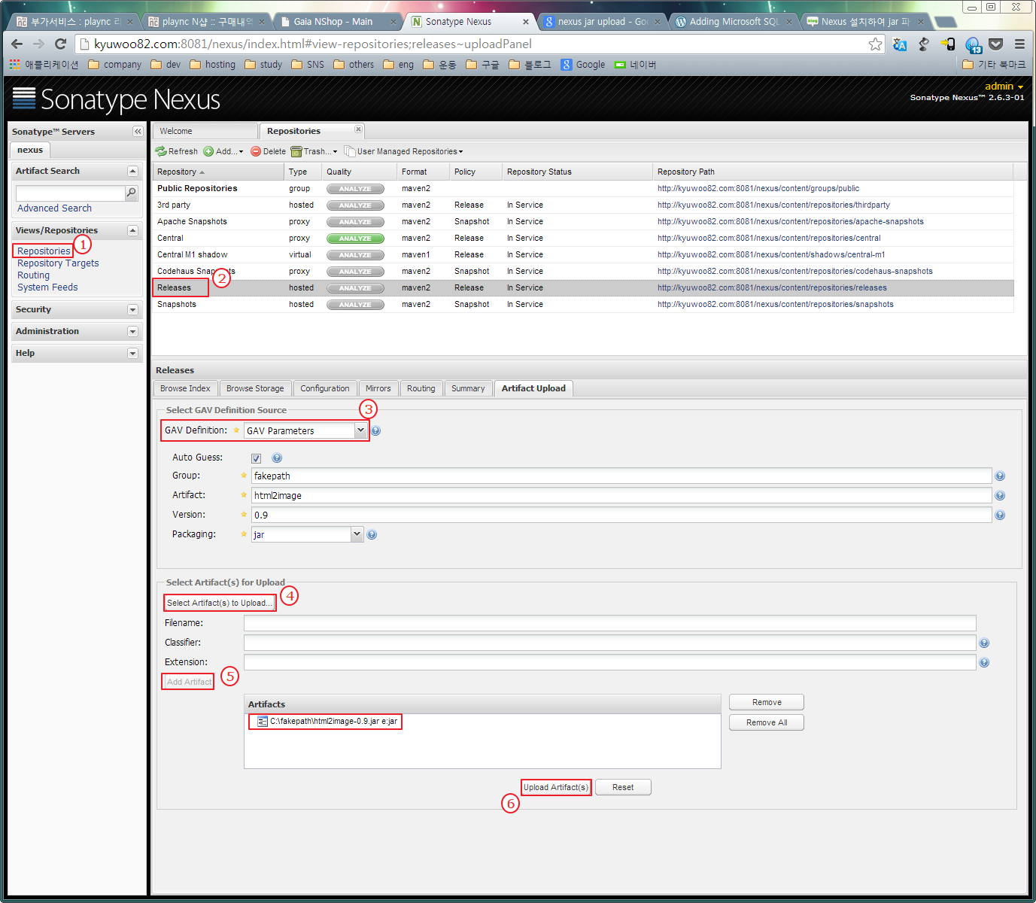Screen dimensions: 1036x903
Task: Switch to the Welcome tab
Action: click(x=205, y=131)
